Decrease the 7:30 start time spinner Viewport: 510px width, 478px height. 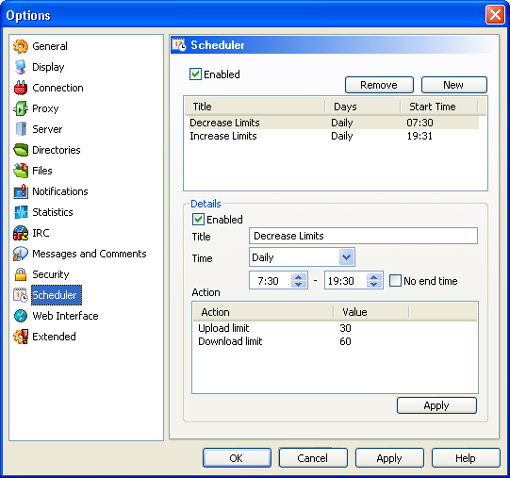click(298, 285)
